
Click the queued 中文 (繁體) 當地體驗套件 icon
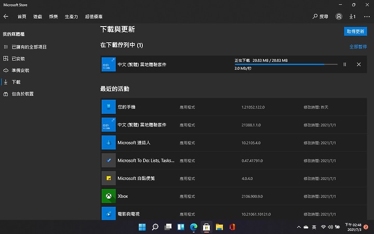(x=109, y=64)
